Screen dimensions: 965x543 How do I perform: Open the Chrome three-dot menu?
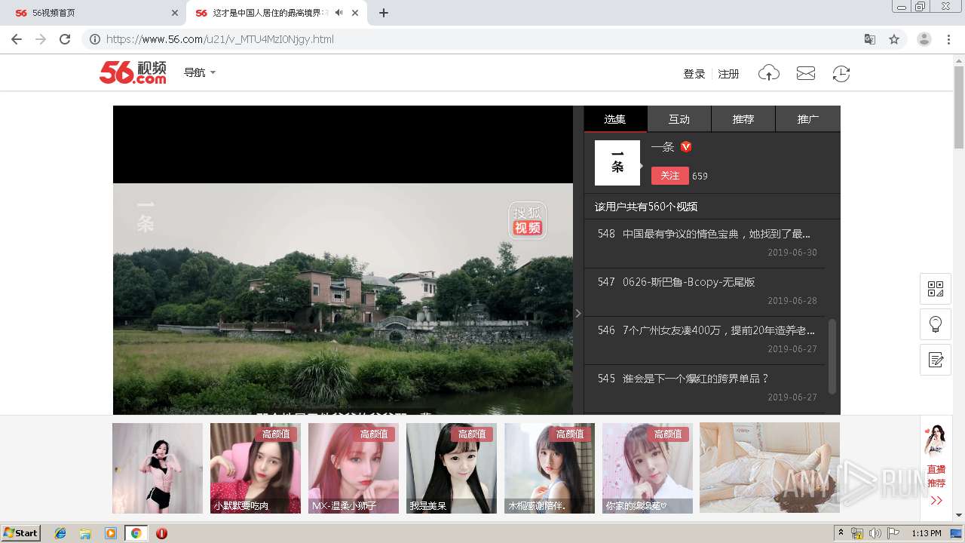[x=949, y=39]
